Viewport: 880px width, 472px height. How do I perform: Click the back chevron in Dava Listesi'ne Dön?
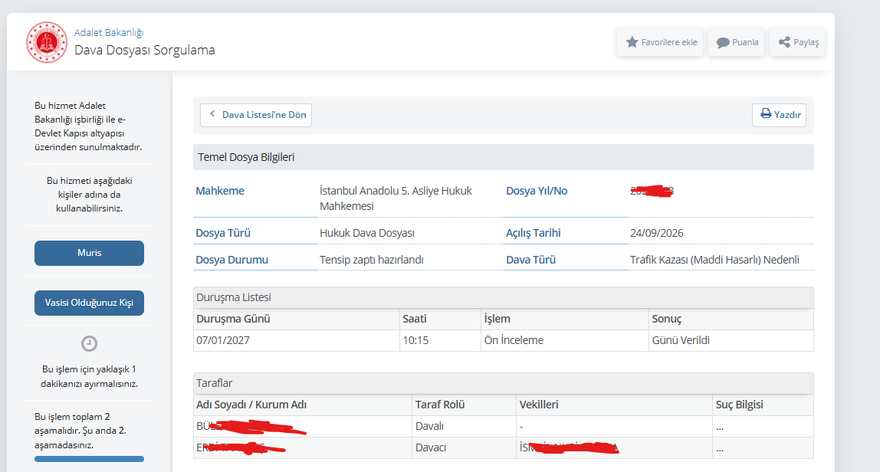[212, 114]
